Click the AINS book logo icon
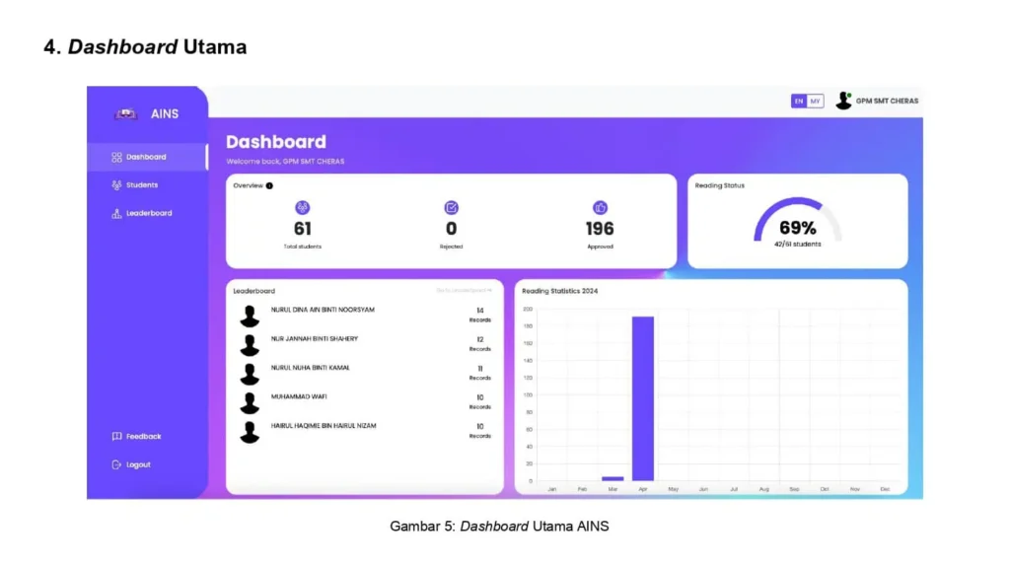The height and width of the screenshot is (568, 1010). pyautogui.click(x=125, y=113)
